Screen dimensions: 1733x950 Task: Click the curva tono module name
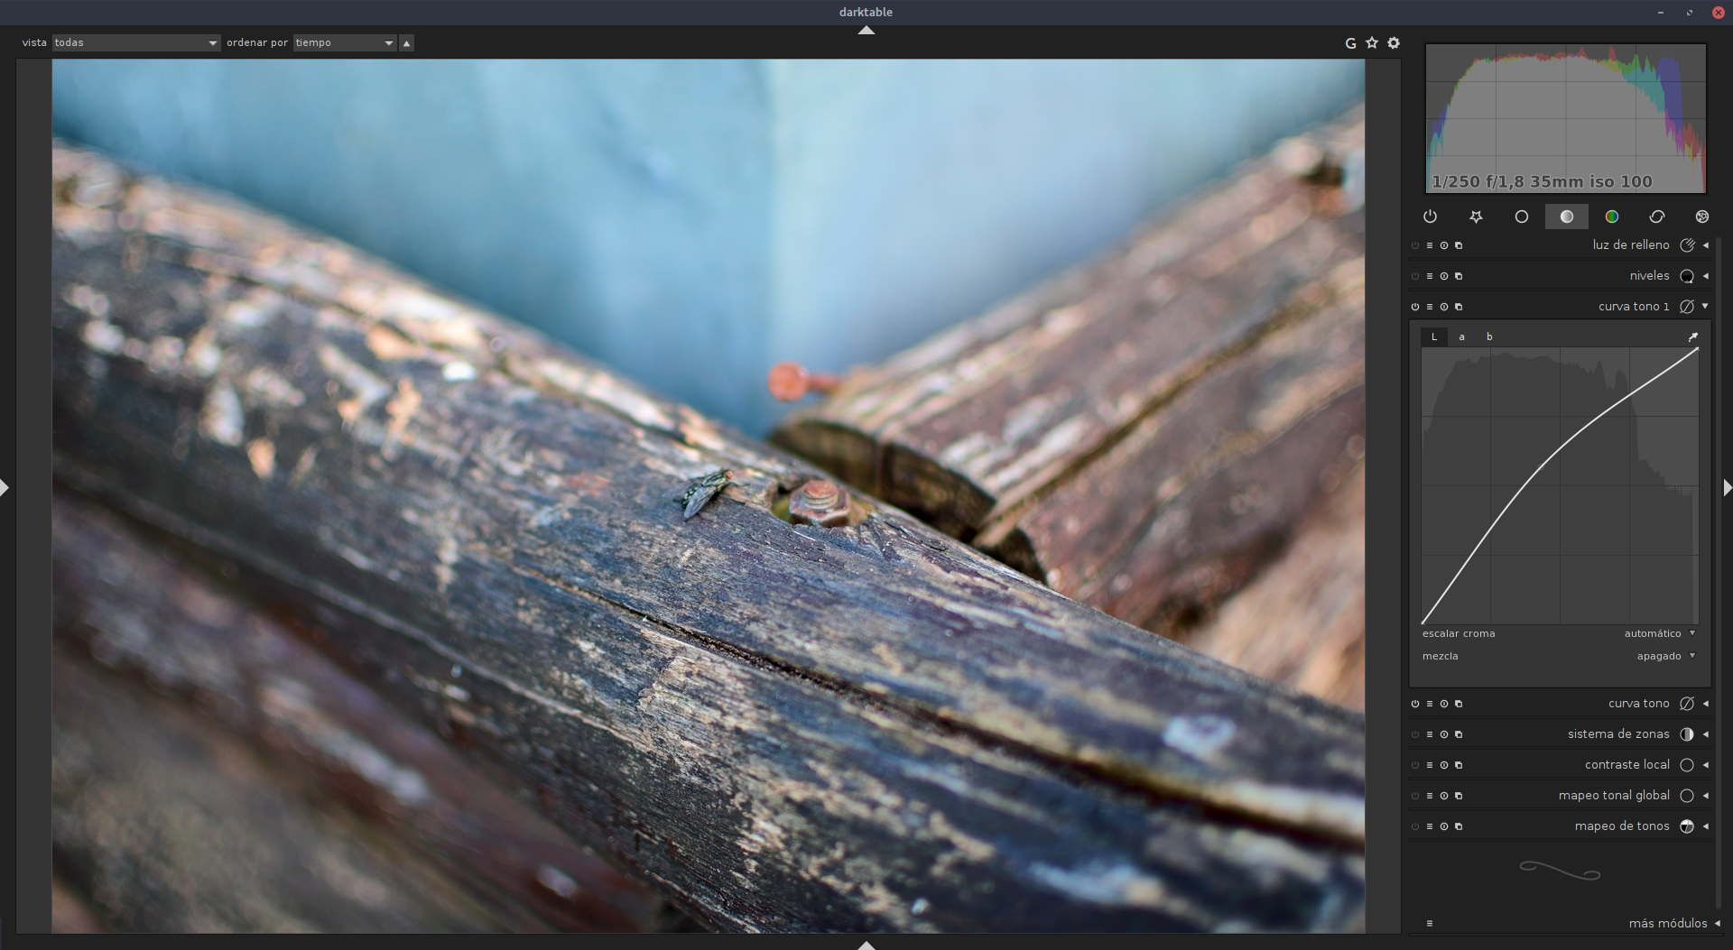1638,704
